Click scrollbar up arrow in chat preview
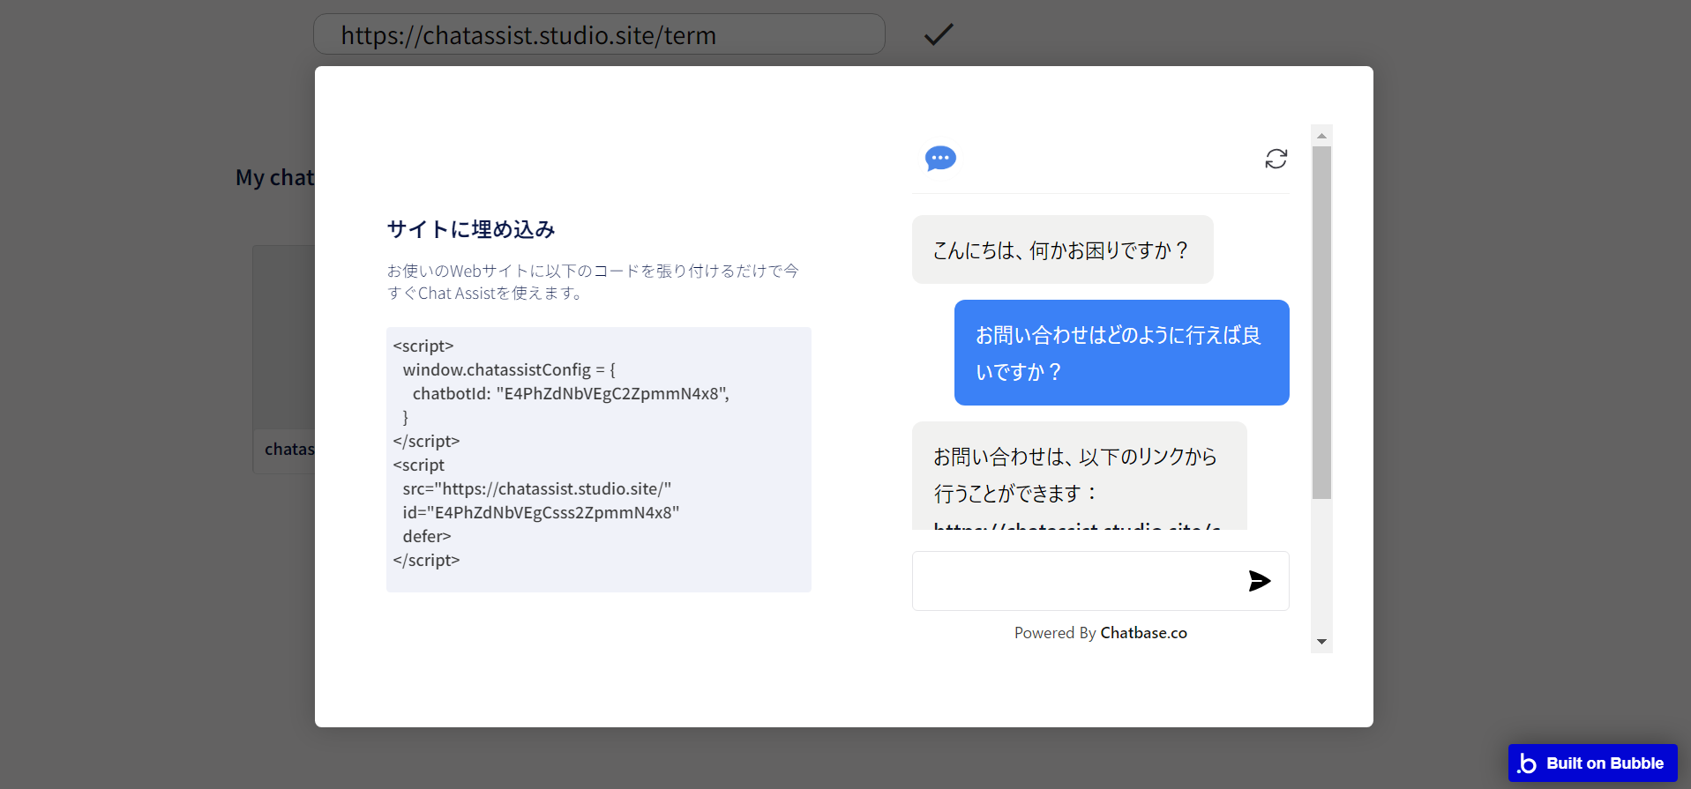The image size is (1691, 789). 1321,135
